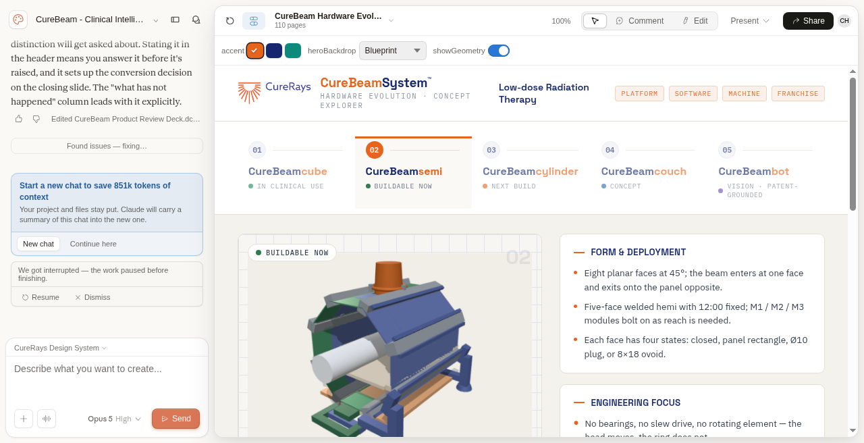Expand the project title chevron
864x443 pixels.
(156, 20)
